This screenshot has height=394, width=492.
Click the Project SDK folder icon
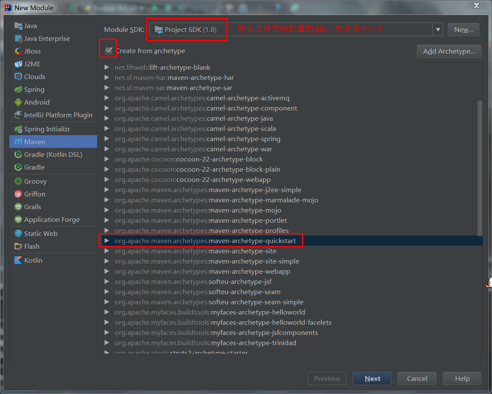(159, 30)
